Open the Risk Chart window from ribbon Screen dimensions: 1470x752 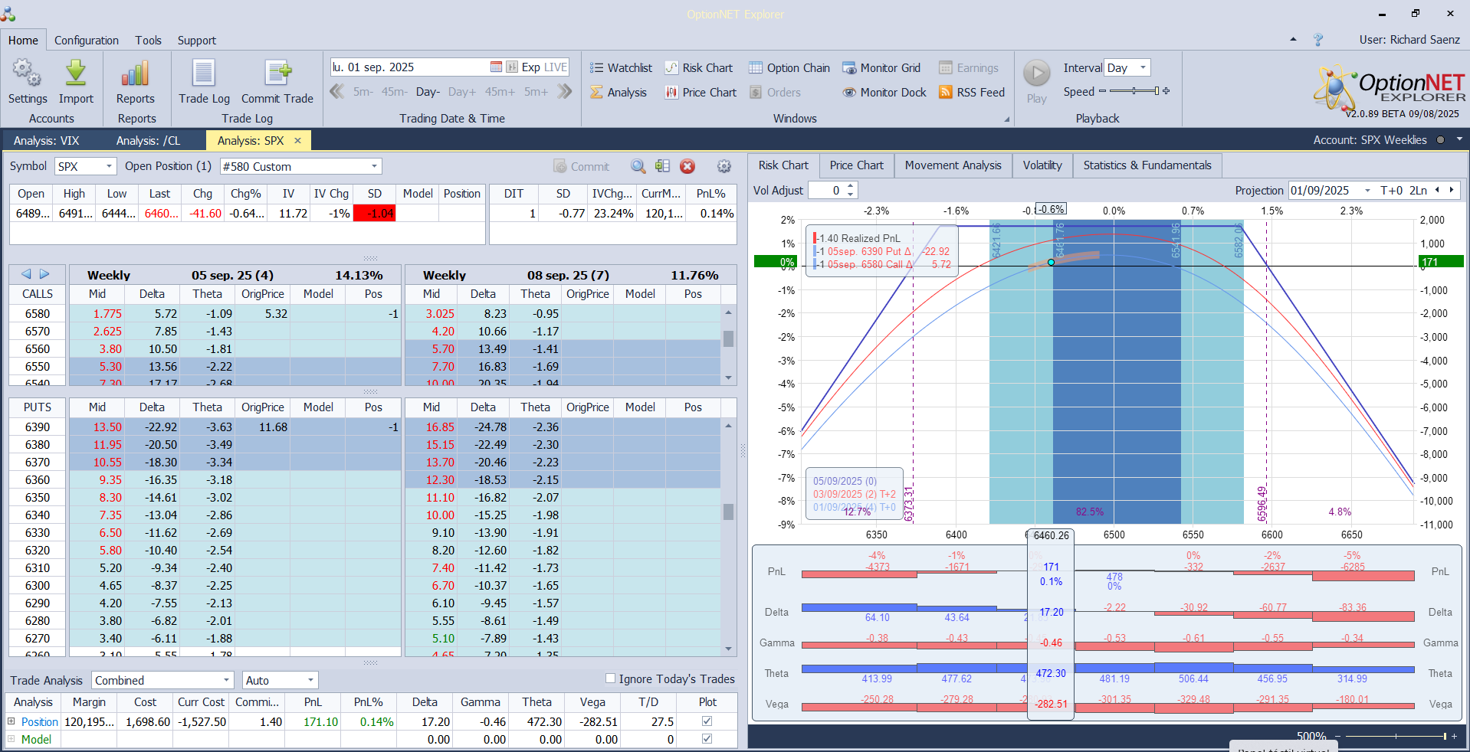coord(698,68)
